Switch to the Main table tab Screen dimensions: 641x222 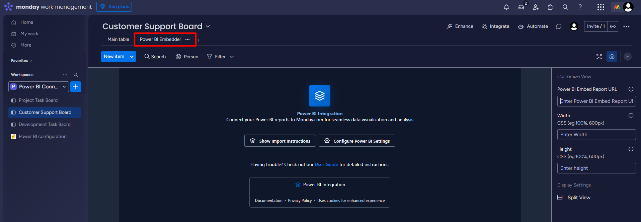click(x=118, y=40)
